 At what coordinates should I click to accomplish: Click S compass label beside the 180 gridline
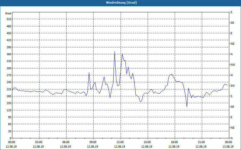pyautogui.click(x=231, y=96)
